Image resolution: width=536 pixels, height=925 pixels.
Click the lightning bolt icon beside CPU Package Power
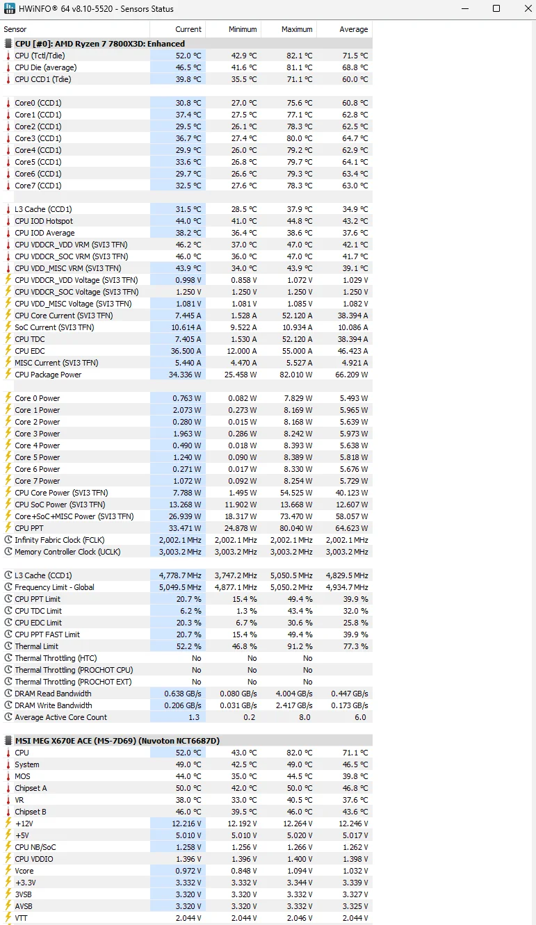tap(8, 375)
